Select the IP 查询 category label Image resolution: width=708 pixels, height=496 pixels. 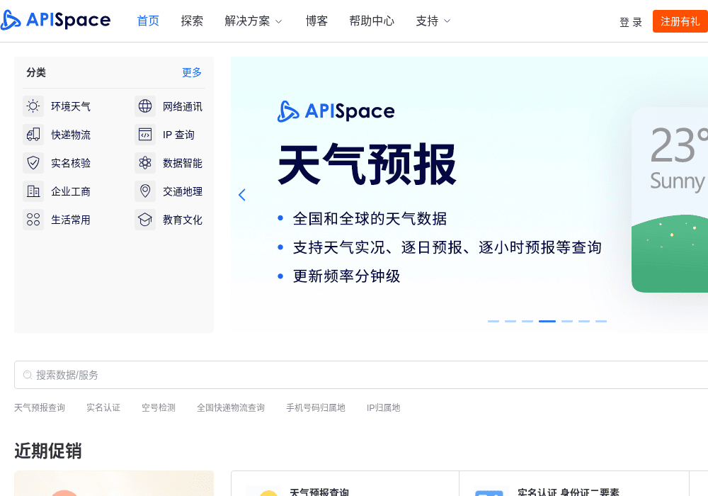178,135
